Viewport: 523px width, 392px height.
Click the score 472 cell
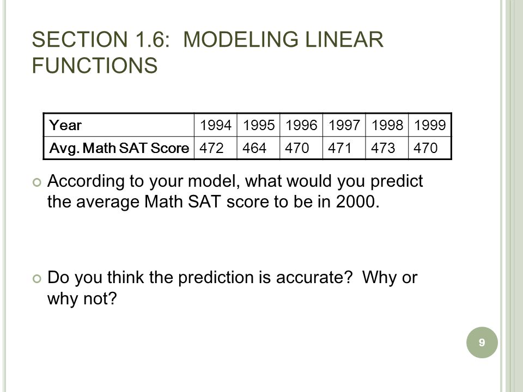point(216,148)
